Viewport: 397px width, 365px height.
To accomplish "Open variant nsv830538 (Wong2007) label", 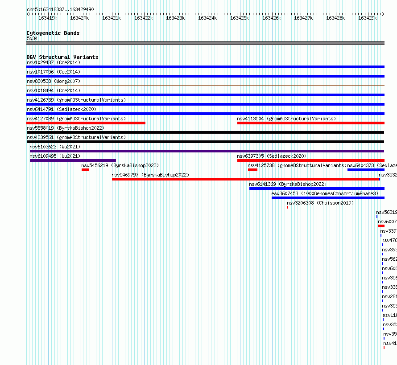I will pyautogui.click(x=54, y=81).
